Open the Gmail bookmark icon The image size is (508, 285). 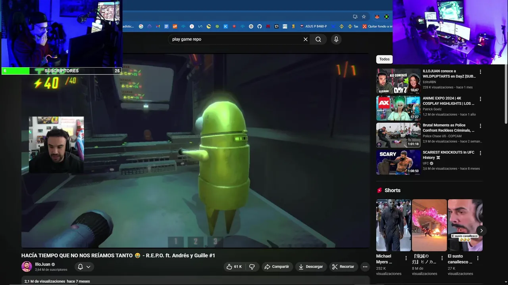pyautogui.click(x=158, y=27)
